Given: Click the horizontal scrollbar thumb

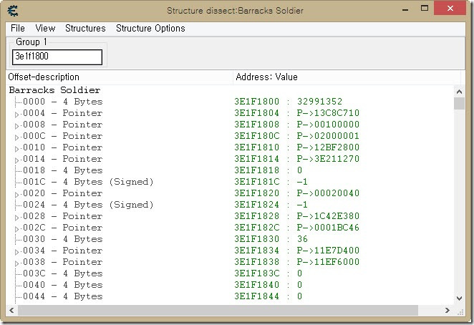Looking at the screenshot, I should click(x=218, y=310).
